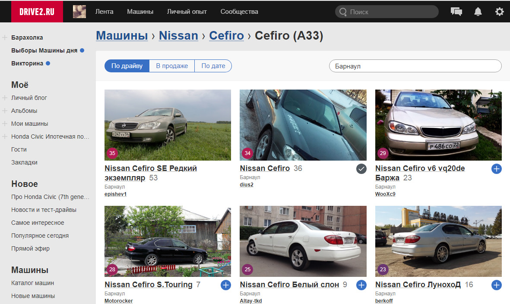This screenshot has width=510, height=304.
Task: Open Мои машины sidebar link
Action: point(30,124)
